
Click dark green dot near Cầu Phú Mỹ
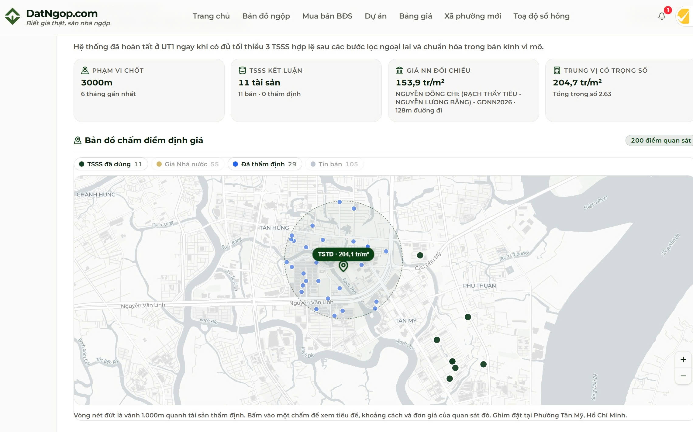pos(420,255)
